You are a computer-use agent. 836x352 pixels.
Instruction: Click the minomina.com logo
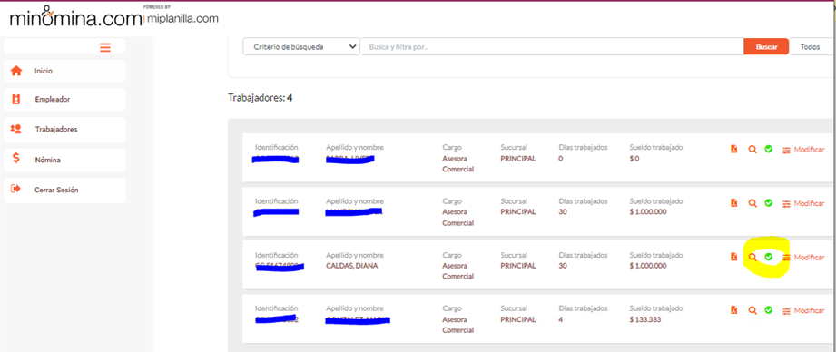(75, 17)
